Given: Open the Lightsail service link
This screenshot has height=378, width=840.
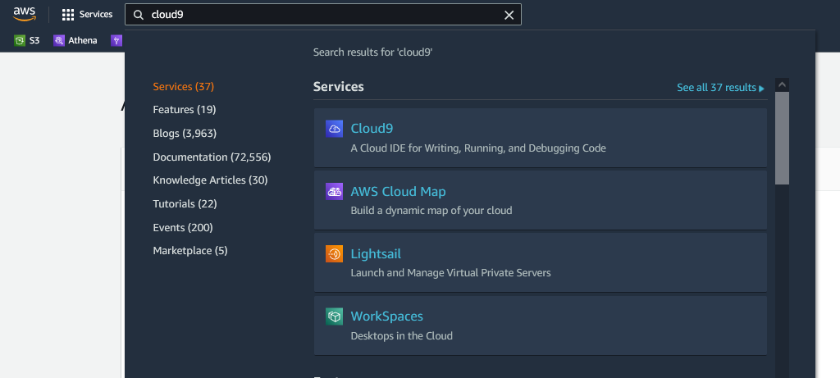Looking at the screenshot, I should click(x=376, y=253).
